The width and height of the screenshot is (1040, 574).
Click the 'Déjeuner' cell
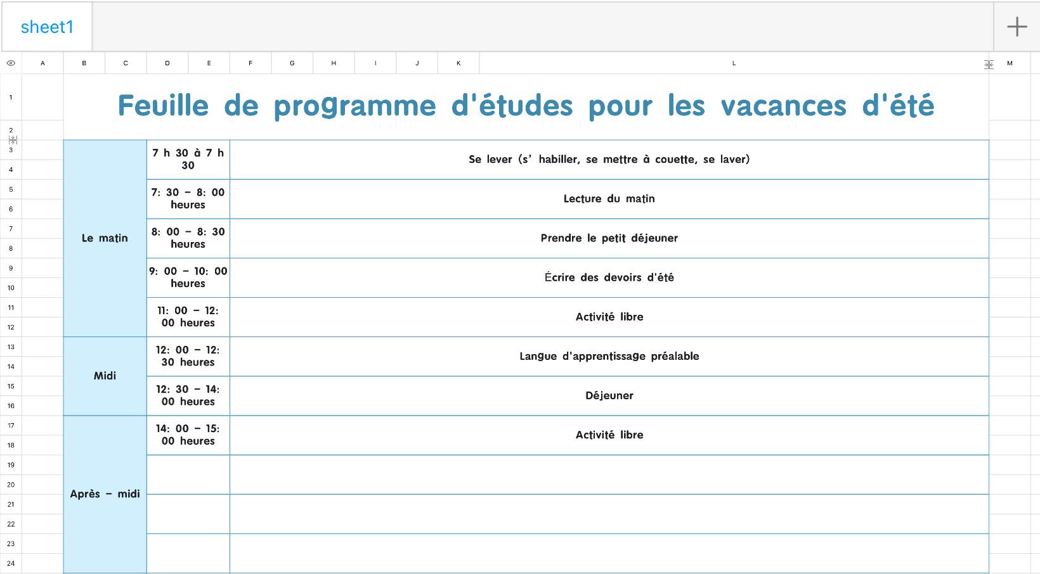point(609,396)
